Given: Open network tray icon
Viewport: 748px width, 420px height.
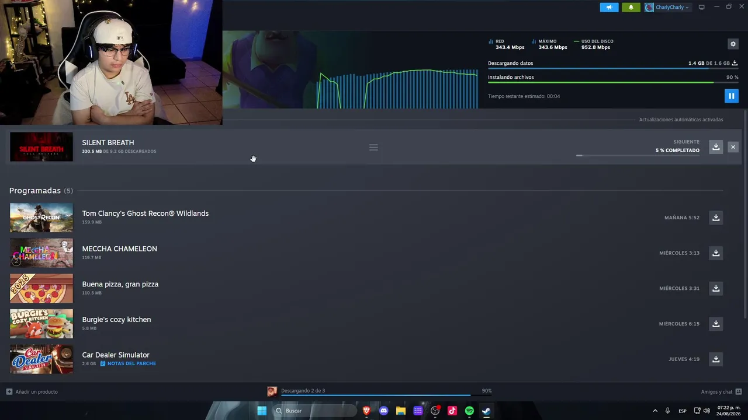Looking at the screenshot, I should pyautogui.click(x=697, y=411).
